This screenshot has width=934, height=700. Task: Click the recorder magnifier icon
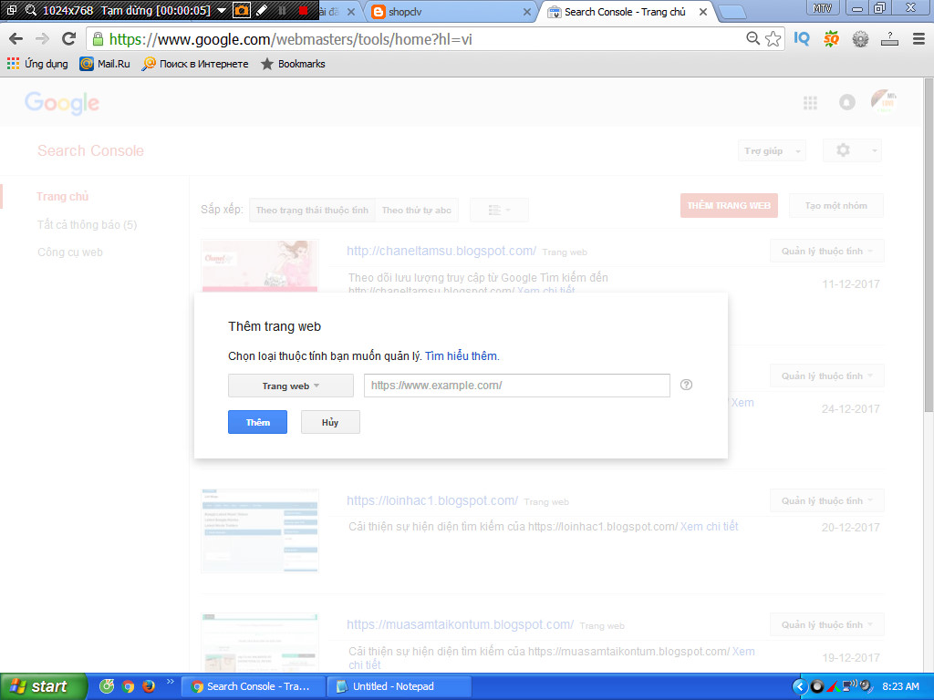31,10
